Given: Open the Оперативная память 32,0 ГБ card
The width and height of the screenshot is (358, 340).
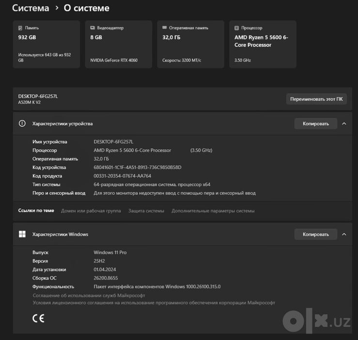Looking at the screenshot, I should [191, 44].
